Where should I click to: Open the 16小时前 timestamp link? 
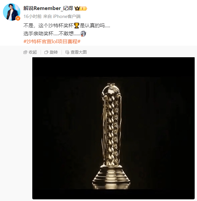click(33, 16)
